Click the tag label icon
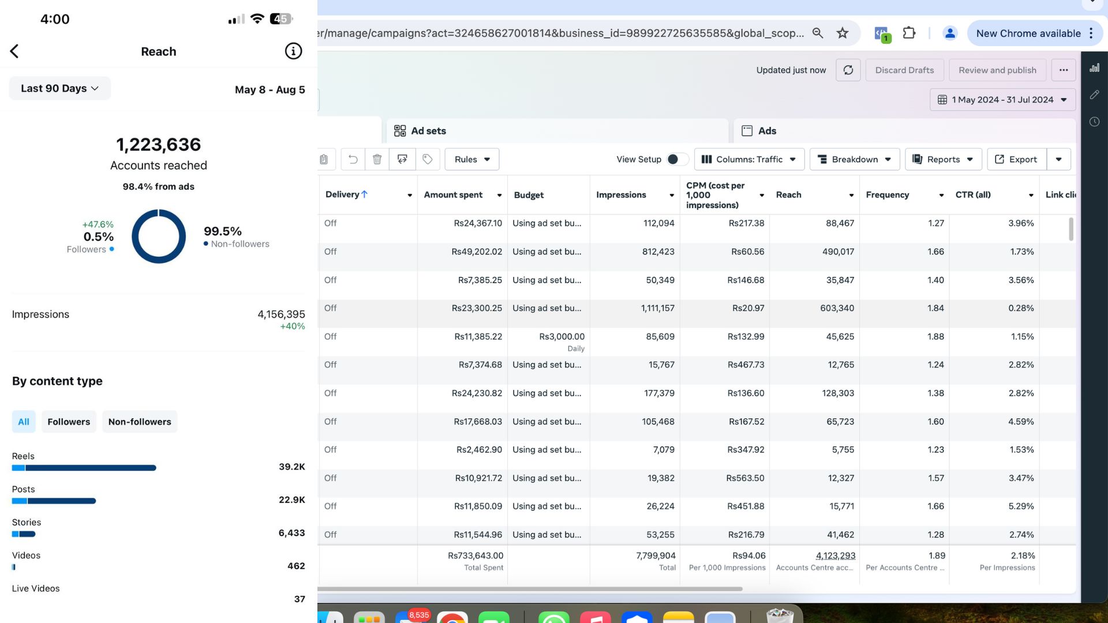Screen dimensions: 1108x623 [427, 159]
